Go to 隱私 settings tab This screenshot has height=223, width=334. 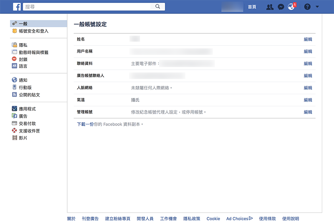click(x=23, y=45)
